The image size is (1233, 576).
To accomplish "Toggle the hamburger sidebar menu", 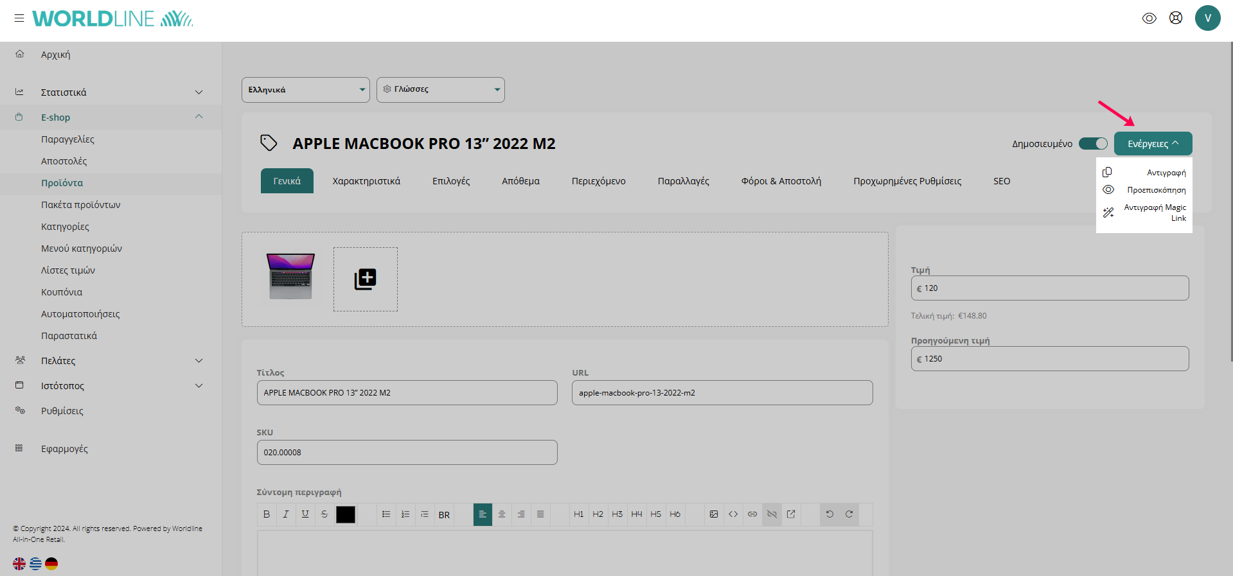I will click(19, 18).
